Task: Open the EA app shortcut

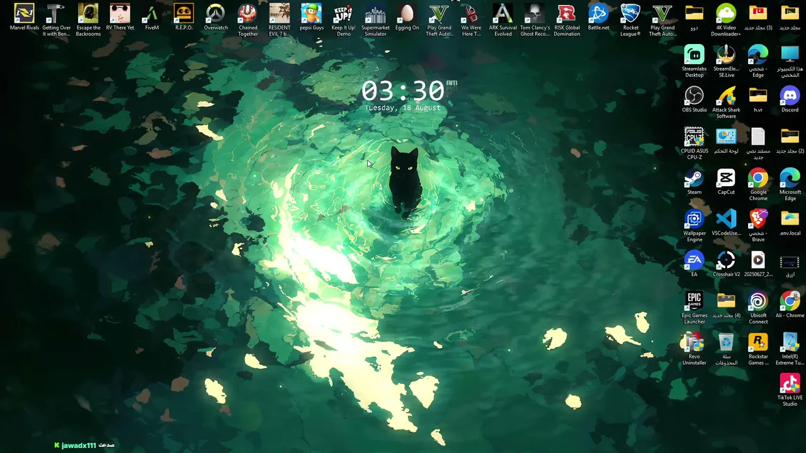Action: [x=694, y=264]
